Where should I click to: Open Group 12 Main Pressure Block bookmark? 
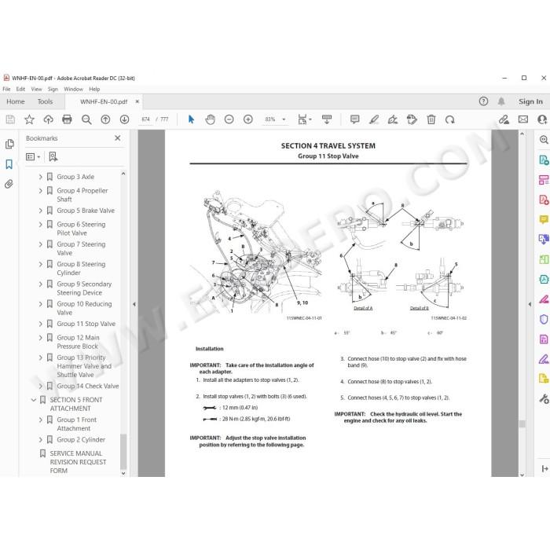pos(79,342)
